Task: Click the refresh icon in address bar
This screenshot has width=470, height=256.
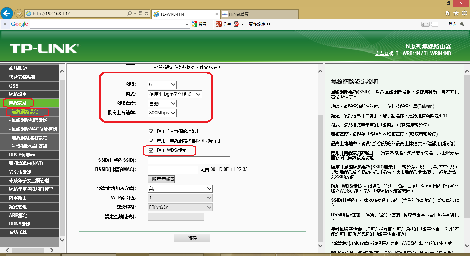Action: click(x=146, y=14)
